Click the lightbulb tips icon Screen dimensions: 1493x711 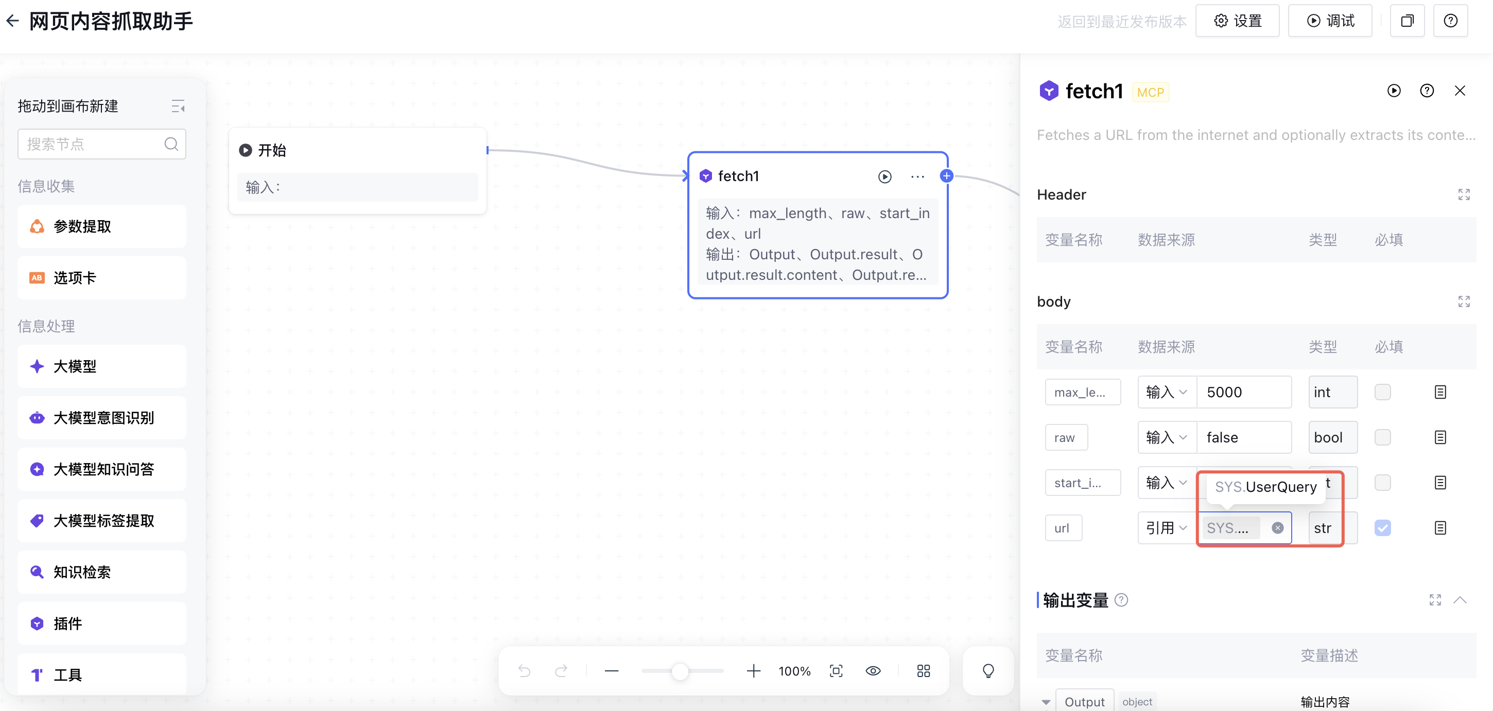pyautogui.click(x=988, y=671)
